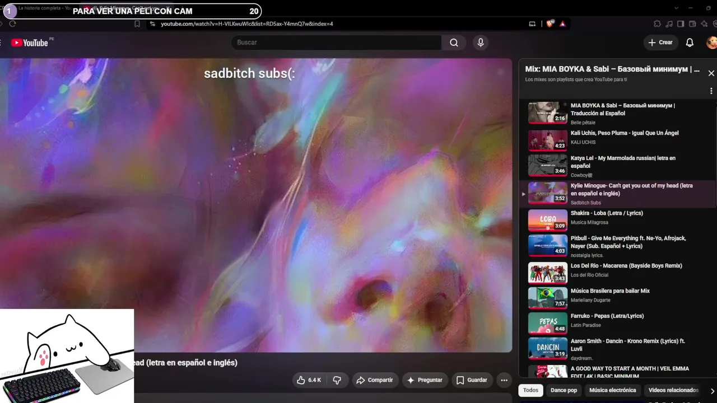Open the Brave Rewards triangle icon
The height and width of the screenshot is (403, 717).
562,24
